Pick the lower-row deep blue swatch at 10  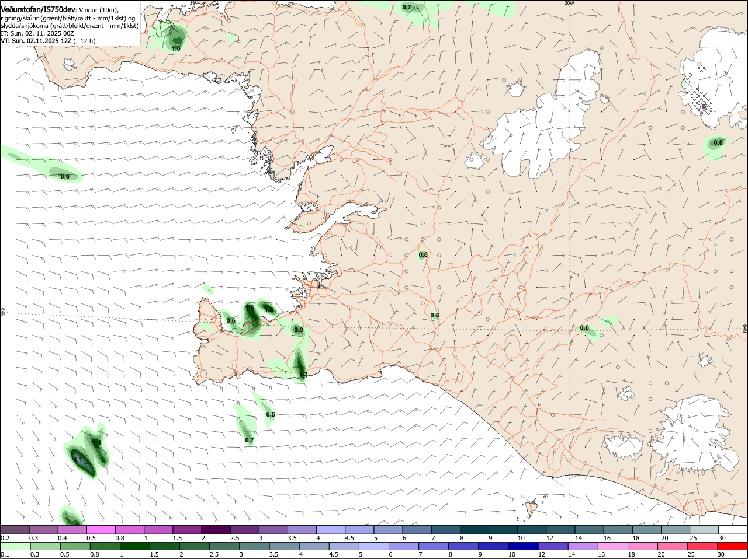click(x=524, y=546)
